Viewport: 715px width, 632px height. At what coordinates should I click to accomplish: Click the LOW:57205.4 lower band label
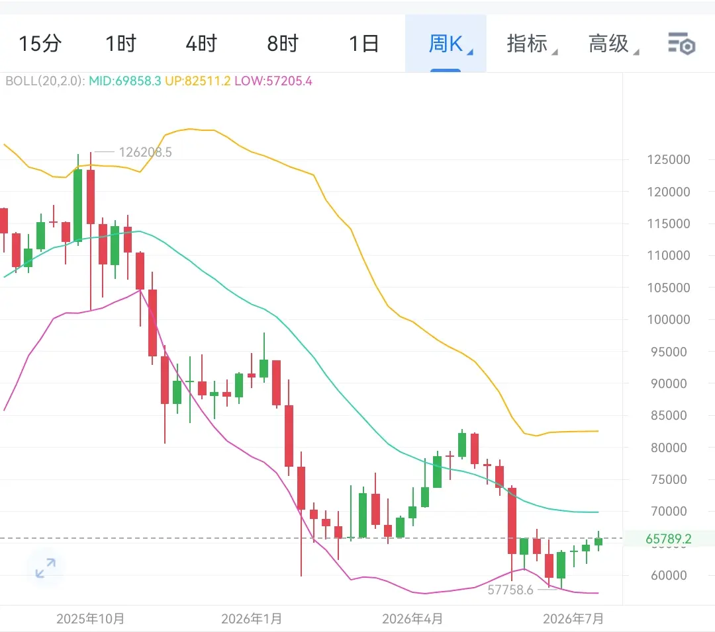[x=273, y=81]
